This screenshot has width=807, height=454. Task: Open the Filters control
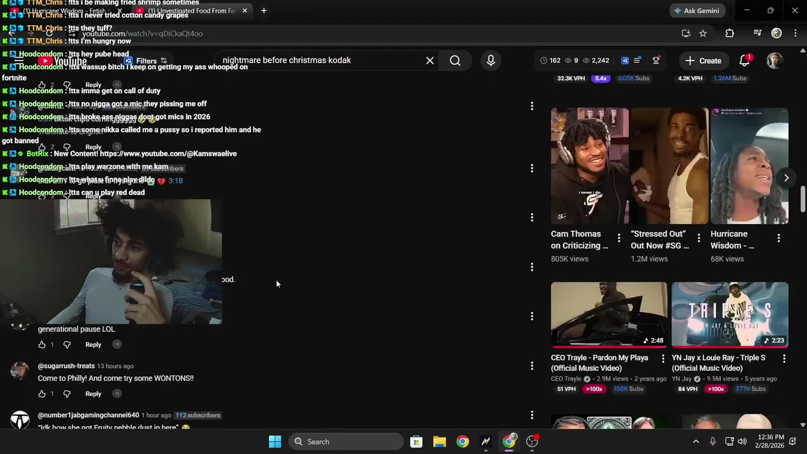[146, 61]
